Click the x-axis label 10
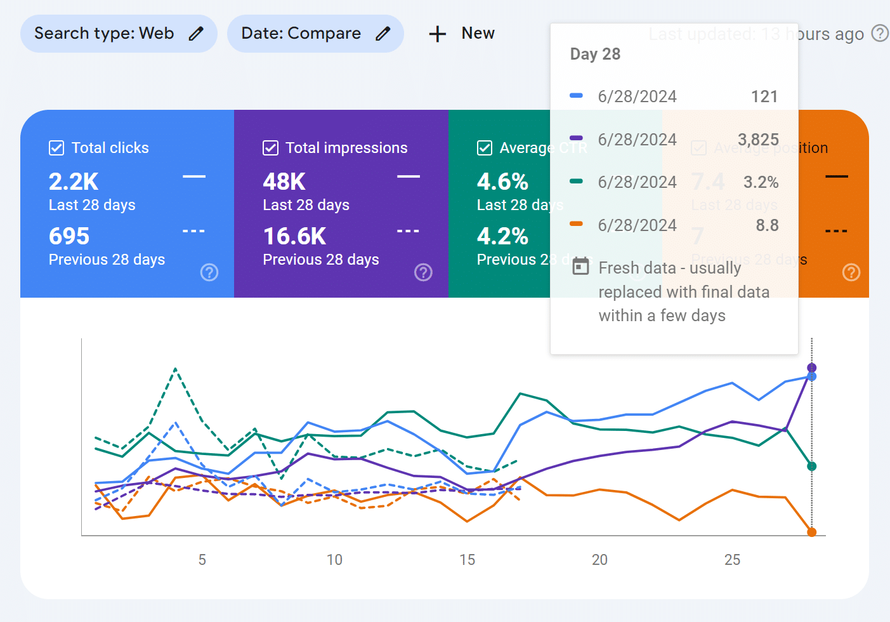 334,560
